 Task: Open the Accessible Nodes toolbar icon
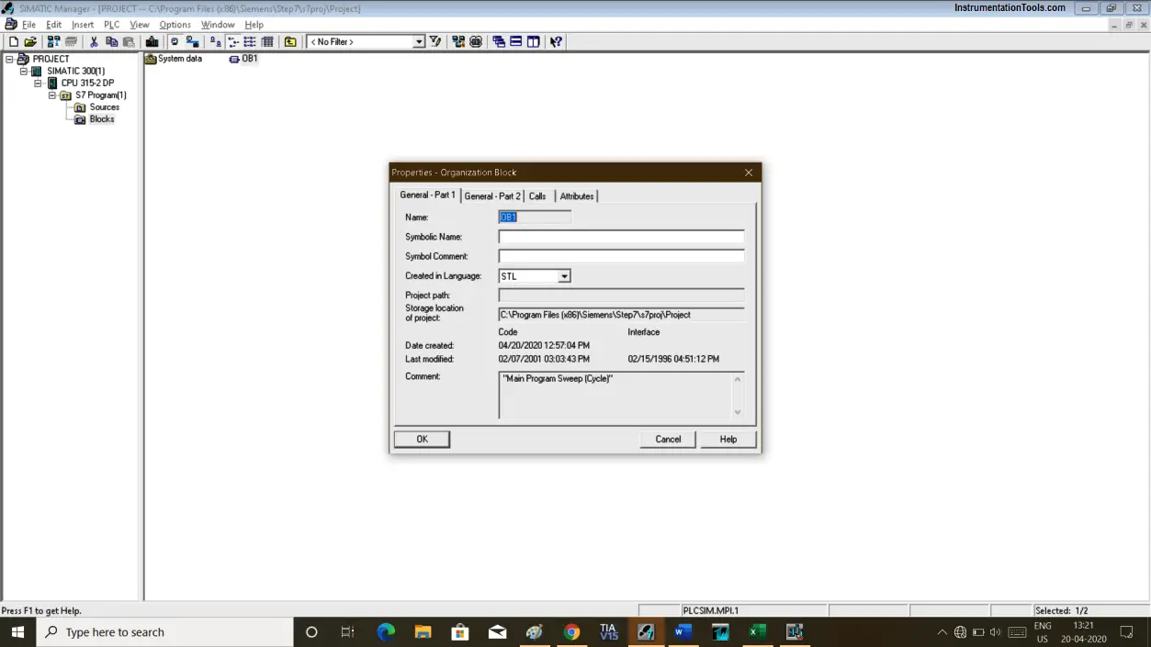(53, 41)
